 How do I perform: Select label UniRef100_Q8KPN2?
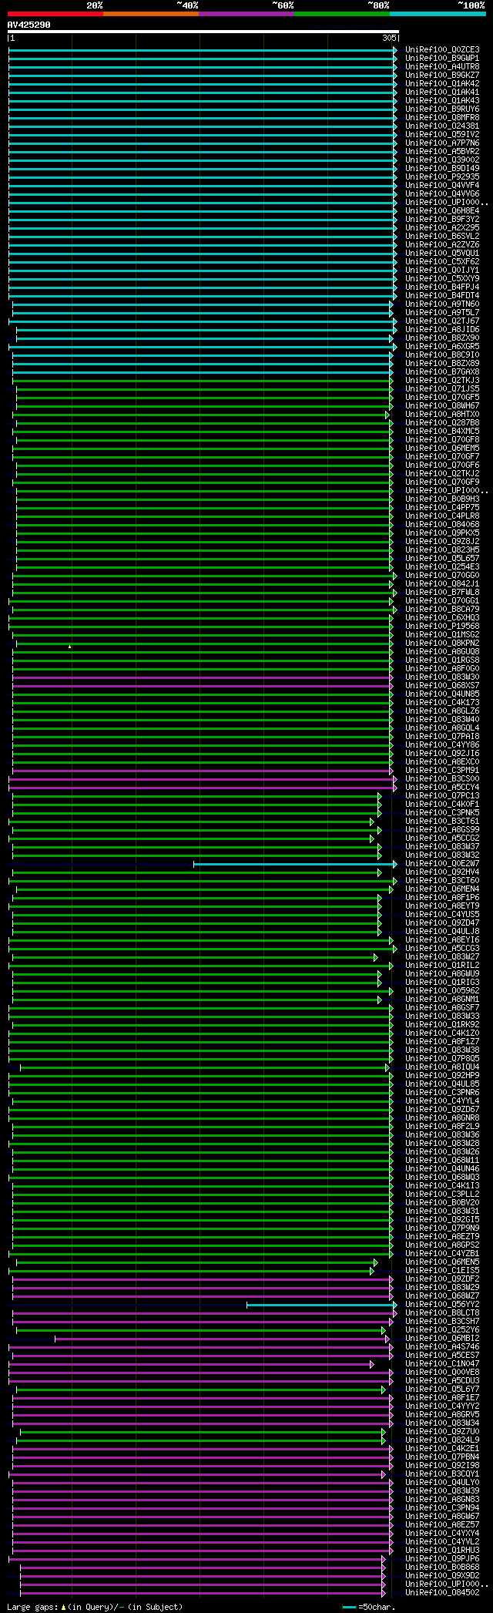pos(442,644)
